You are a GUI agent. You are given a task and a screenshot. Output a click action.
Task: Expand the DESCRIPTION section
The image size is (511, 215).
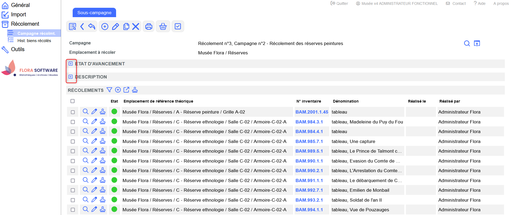pyautogui.click(x=71, y=77)
